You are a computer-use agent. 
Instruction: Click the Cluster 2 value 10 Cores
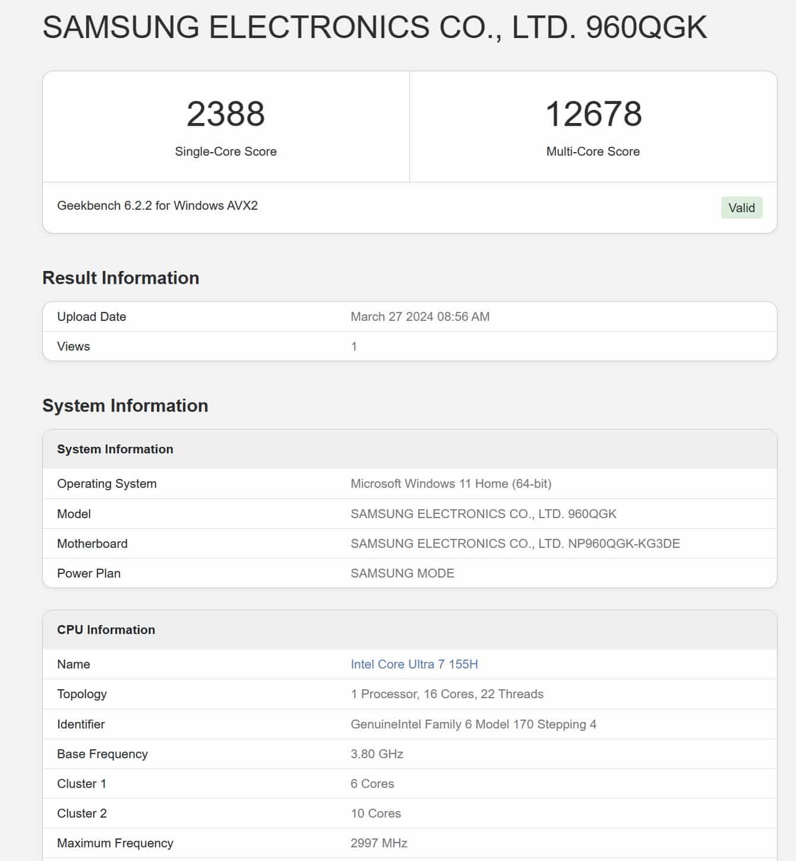pyautogui.click(x=375, y=813)
